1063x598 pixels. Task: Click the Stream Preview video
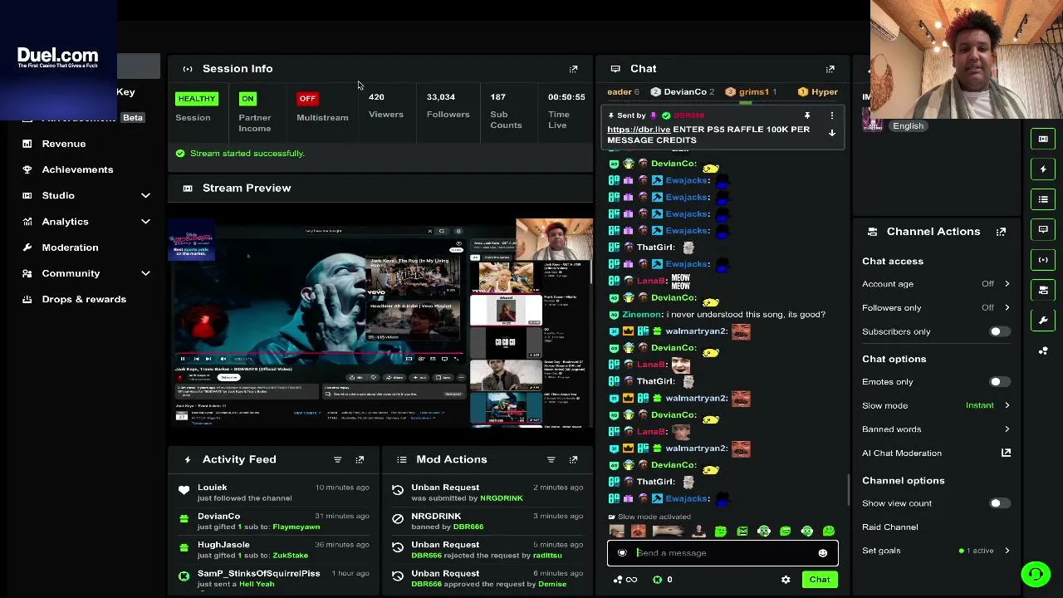point(381,323)
